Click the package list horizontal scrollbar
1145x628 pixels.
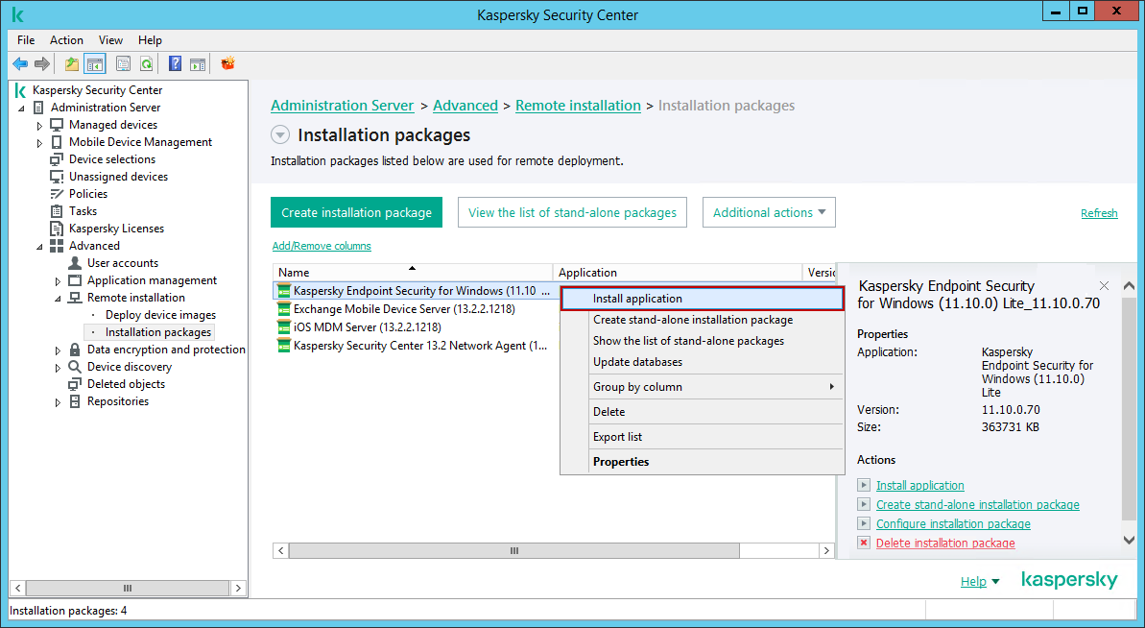pos(513,551)
